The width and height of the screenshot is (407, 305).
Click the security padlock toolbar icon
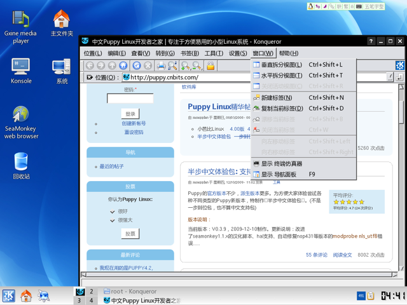(210, 65)
